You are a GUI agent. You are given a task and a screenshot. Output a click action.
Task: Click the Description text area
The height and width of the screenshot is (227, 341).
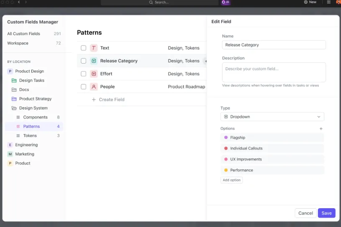[x=274, y=72]
